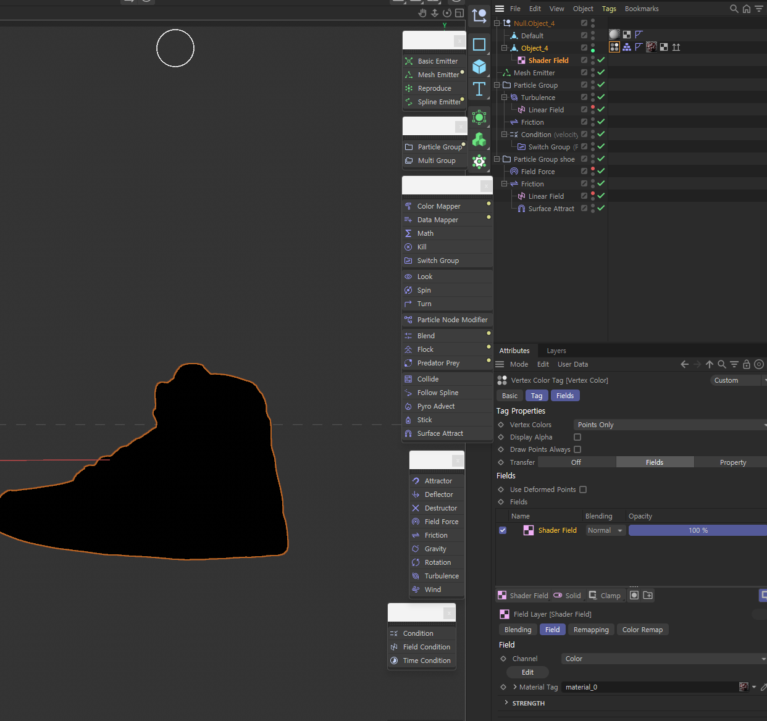The width and height of the screenshot is (767, 721).
Task: Select the Mesh Emitter in particle palette
Action: [x=438, y=75]
